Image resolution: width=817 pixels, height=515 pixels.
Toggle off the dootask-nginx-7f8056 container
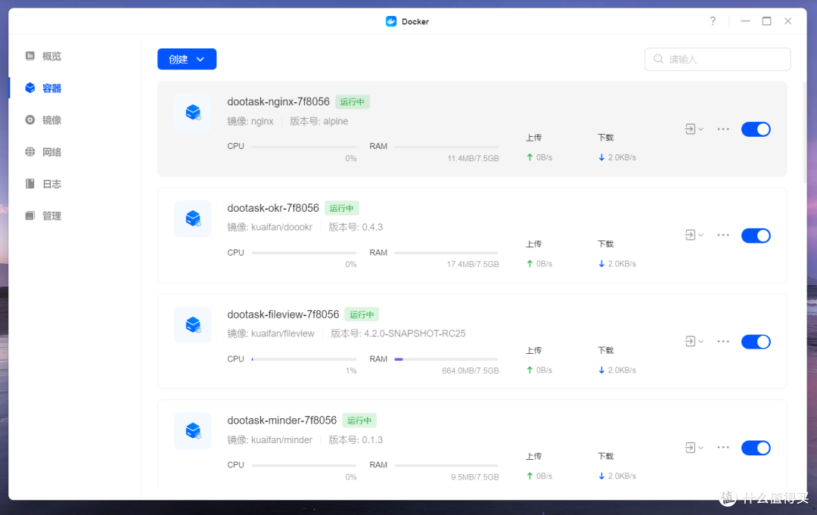point(756,129)
